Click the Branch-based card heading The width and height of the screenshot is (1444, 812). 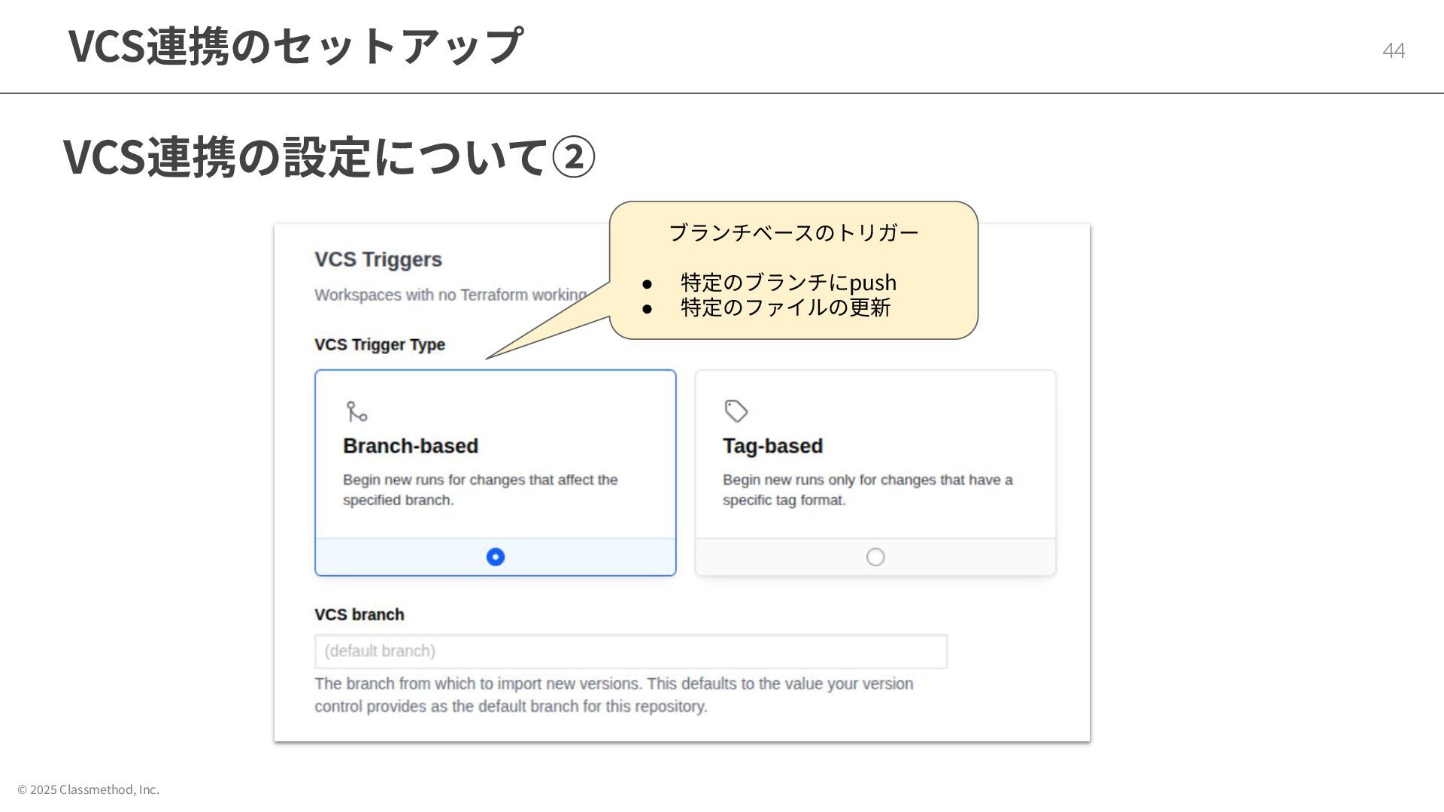pos(411,446)
